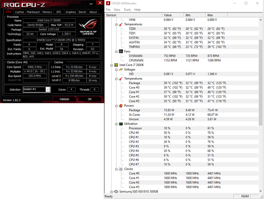The height and width of the screenshot is (199, 264).
Task: Switch to the Caches tab in CPU-Z
Action: 19,12
